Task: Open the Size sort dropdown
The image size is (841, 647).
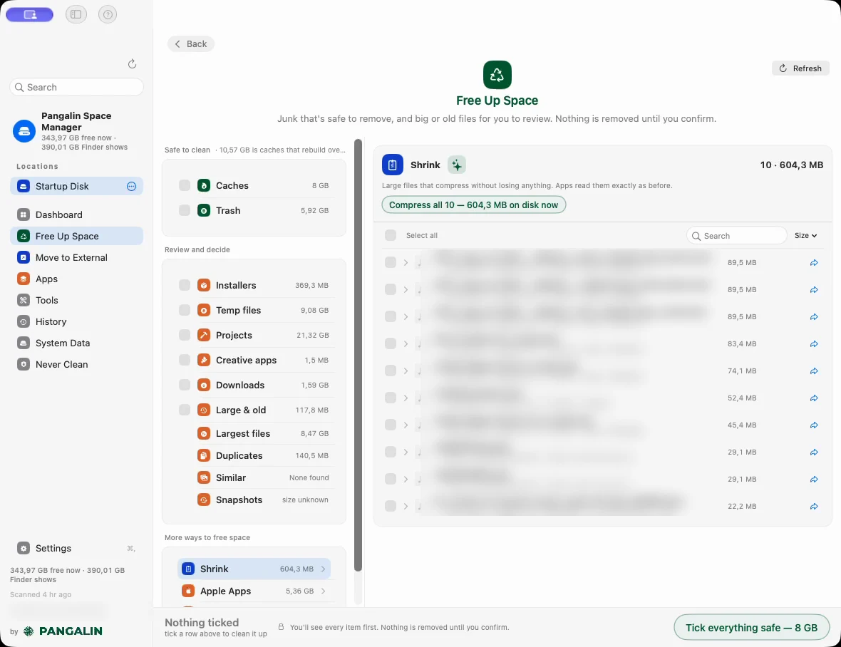Action: click(x=805, y=235)
